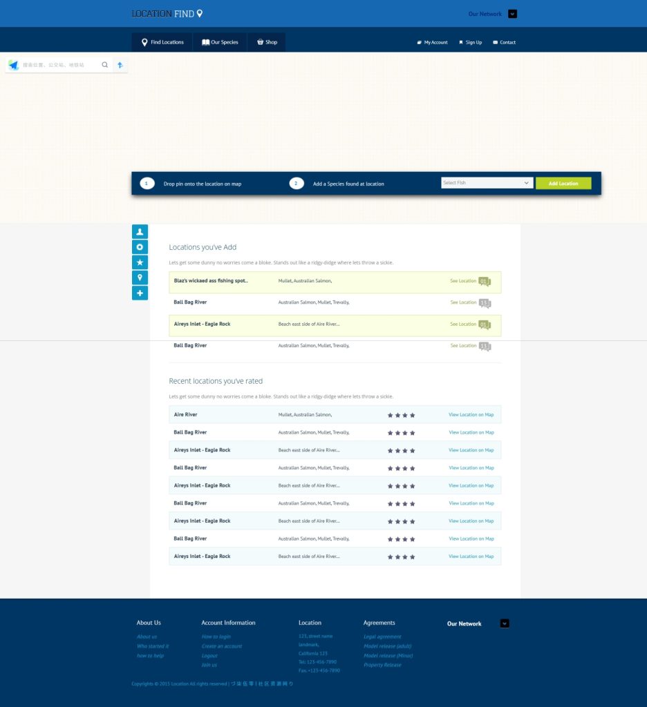Select the map pin sidebar icon
Image resolution: width=647 pixels, height=707 pixels.
(x=140, y=278)
